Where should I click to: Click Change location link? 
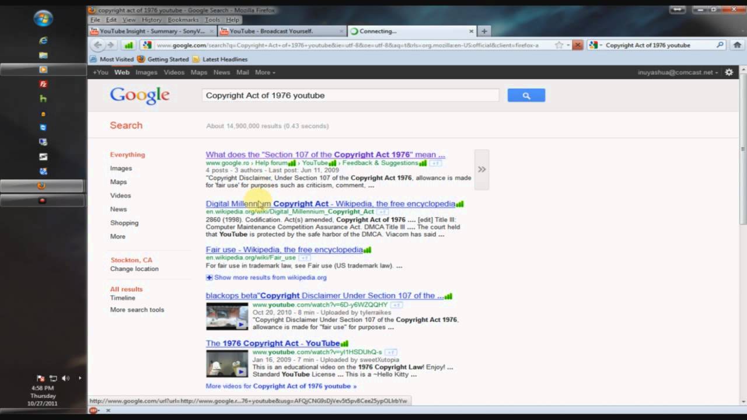[134, 269]
